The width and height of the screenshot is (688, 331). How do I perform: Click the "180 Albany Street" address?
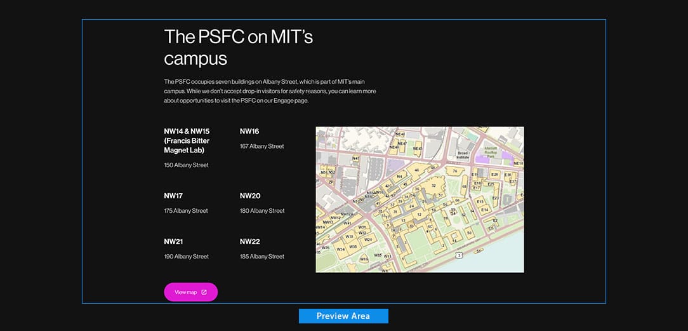click(262, 211)
